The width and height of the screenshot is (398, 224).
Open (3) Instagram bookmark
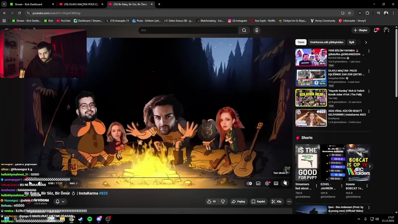click(x=237, y=21)
